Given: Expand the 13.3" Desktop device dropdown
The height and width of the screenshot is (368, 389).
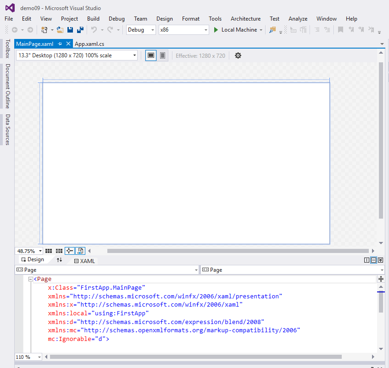Looking at the screenshot, I should (x=77, y=55).
